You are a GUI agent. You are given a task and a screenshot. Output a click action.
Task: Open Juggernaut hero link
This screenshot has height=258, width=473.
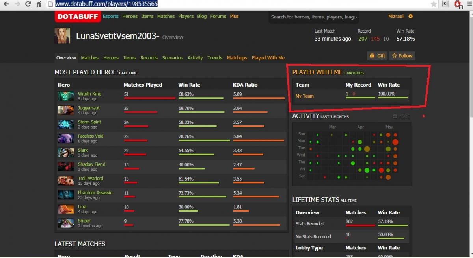click(x=89, y=108)
